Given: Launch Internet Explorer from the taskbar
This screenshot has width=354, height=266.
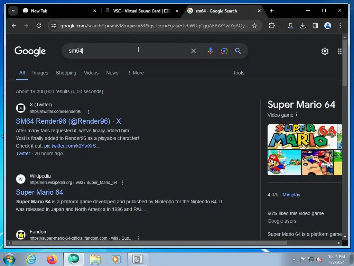Looking at the screenshot, I should pyautogui.click(x=31, y=259).
